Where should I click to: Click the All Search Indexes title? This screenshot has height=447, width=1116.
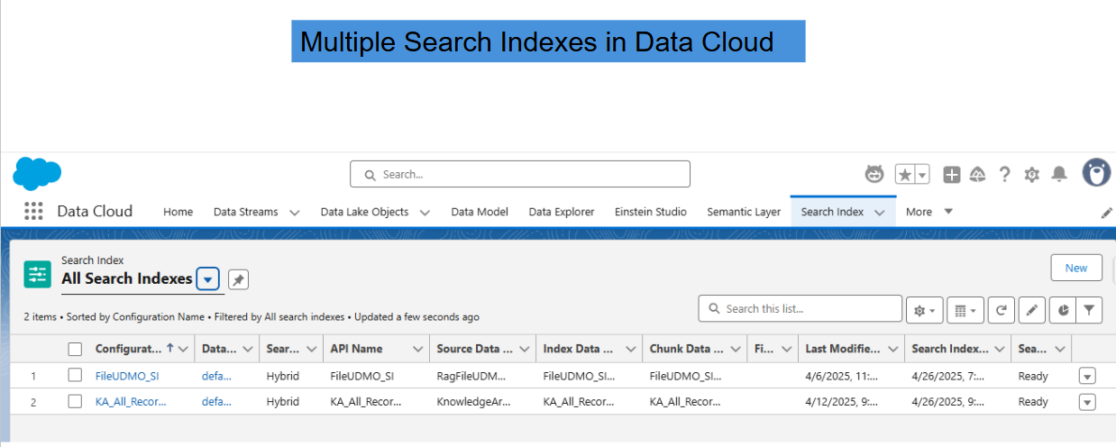[x=127, y=278]
